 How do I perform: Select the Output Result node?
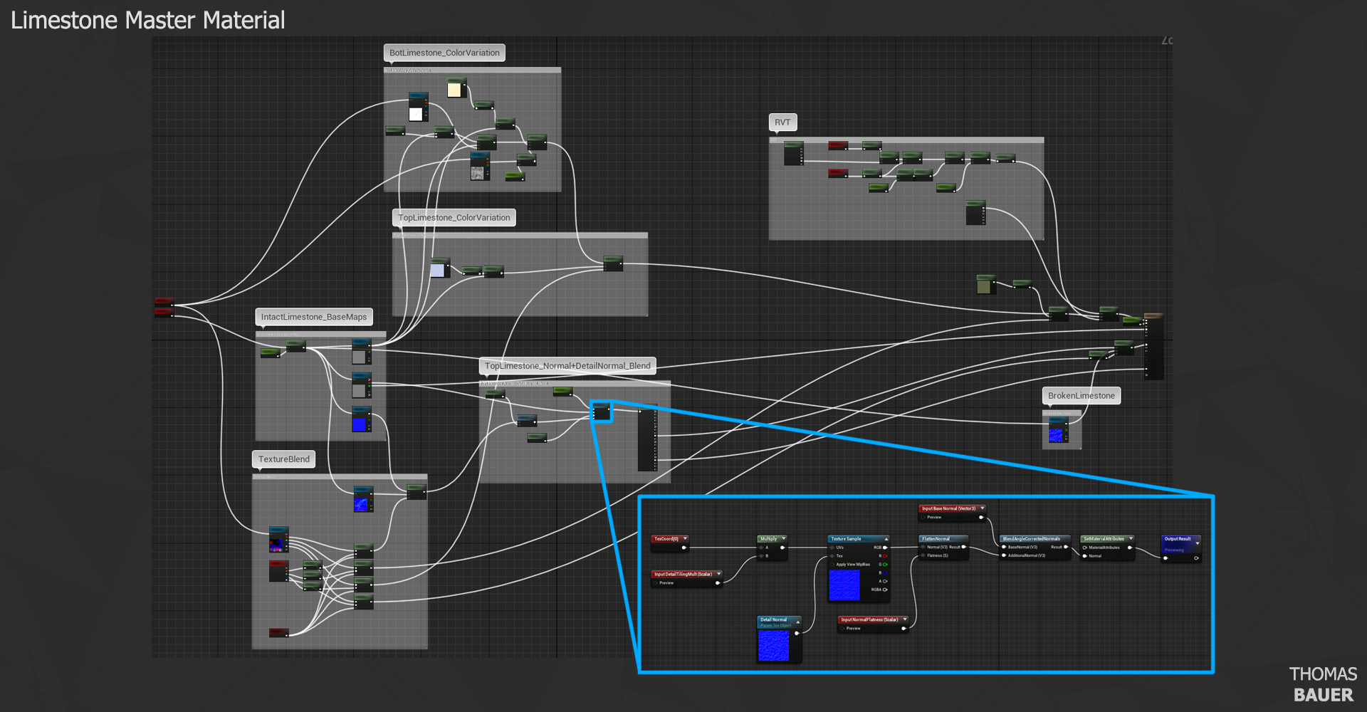pyautogui.click(x=1178, y=539)
